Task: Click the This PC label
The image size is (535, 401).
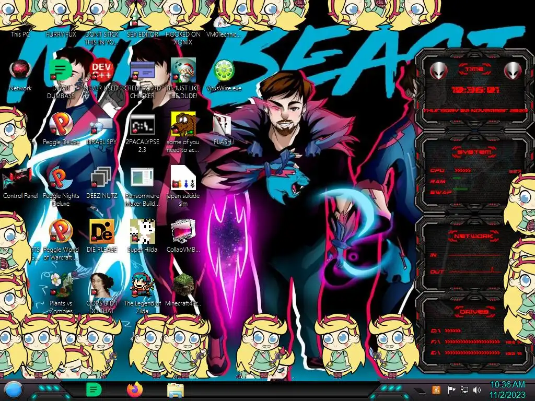Action: point(20,34)
